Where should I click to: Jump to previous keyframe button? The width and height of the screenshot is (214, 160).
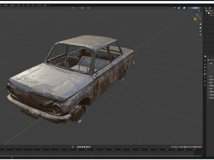pyautogui.click(x=80, y=147)
